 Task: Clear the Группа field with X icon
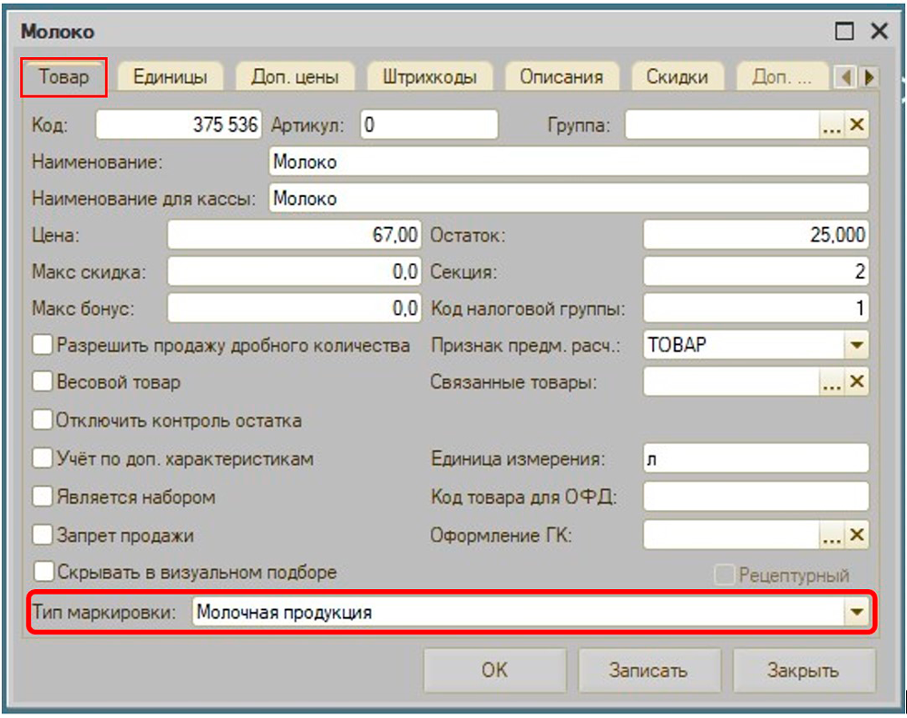(x=856, y=125)
